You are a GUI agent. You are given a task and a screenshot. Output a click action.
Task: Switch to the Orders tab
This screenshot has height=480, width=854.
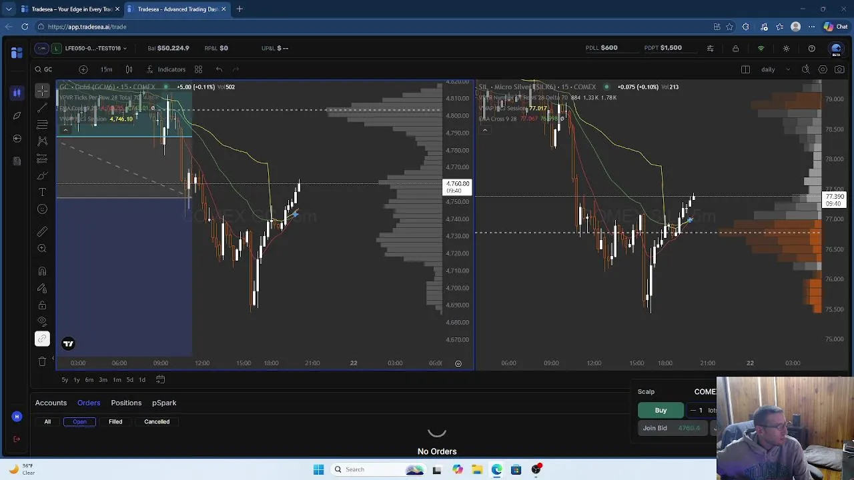tap(89, 403)
